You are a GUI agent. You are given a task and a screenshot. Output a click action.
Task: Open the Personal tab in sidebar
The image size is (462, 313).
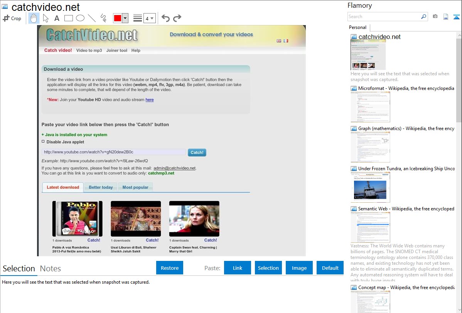click(358, 27)
